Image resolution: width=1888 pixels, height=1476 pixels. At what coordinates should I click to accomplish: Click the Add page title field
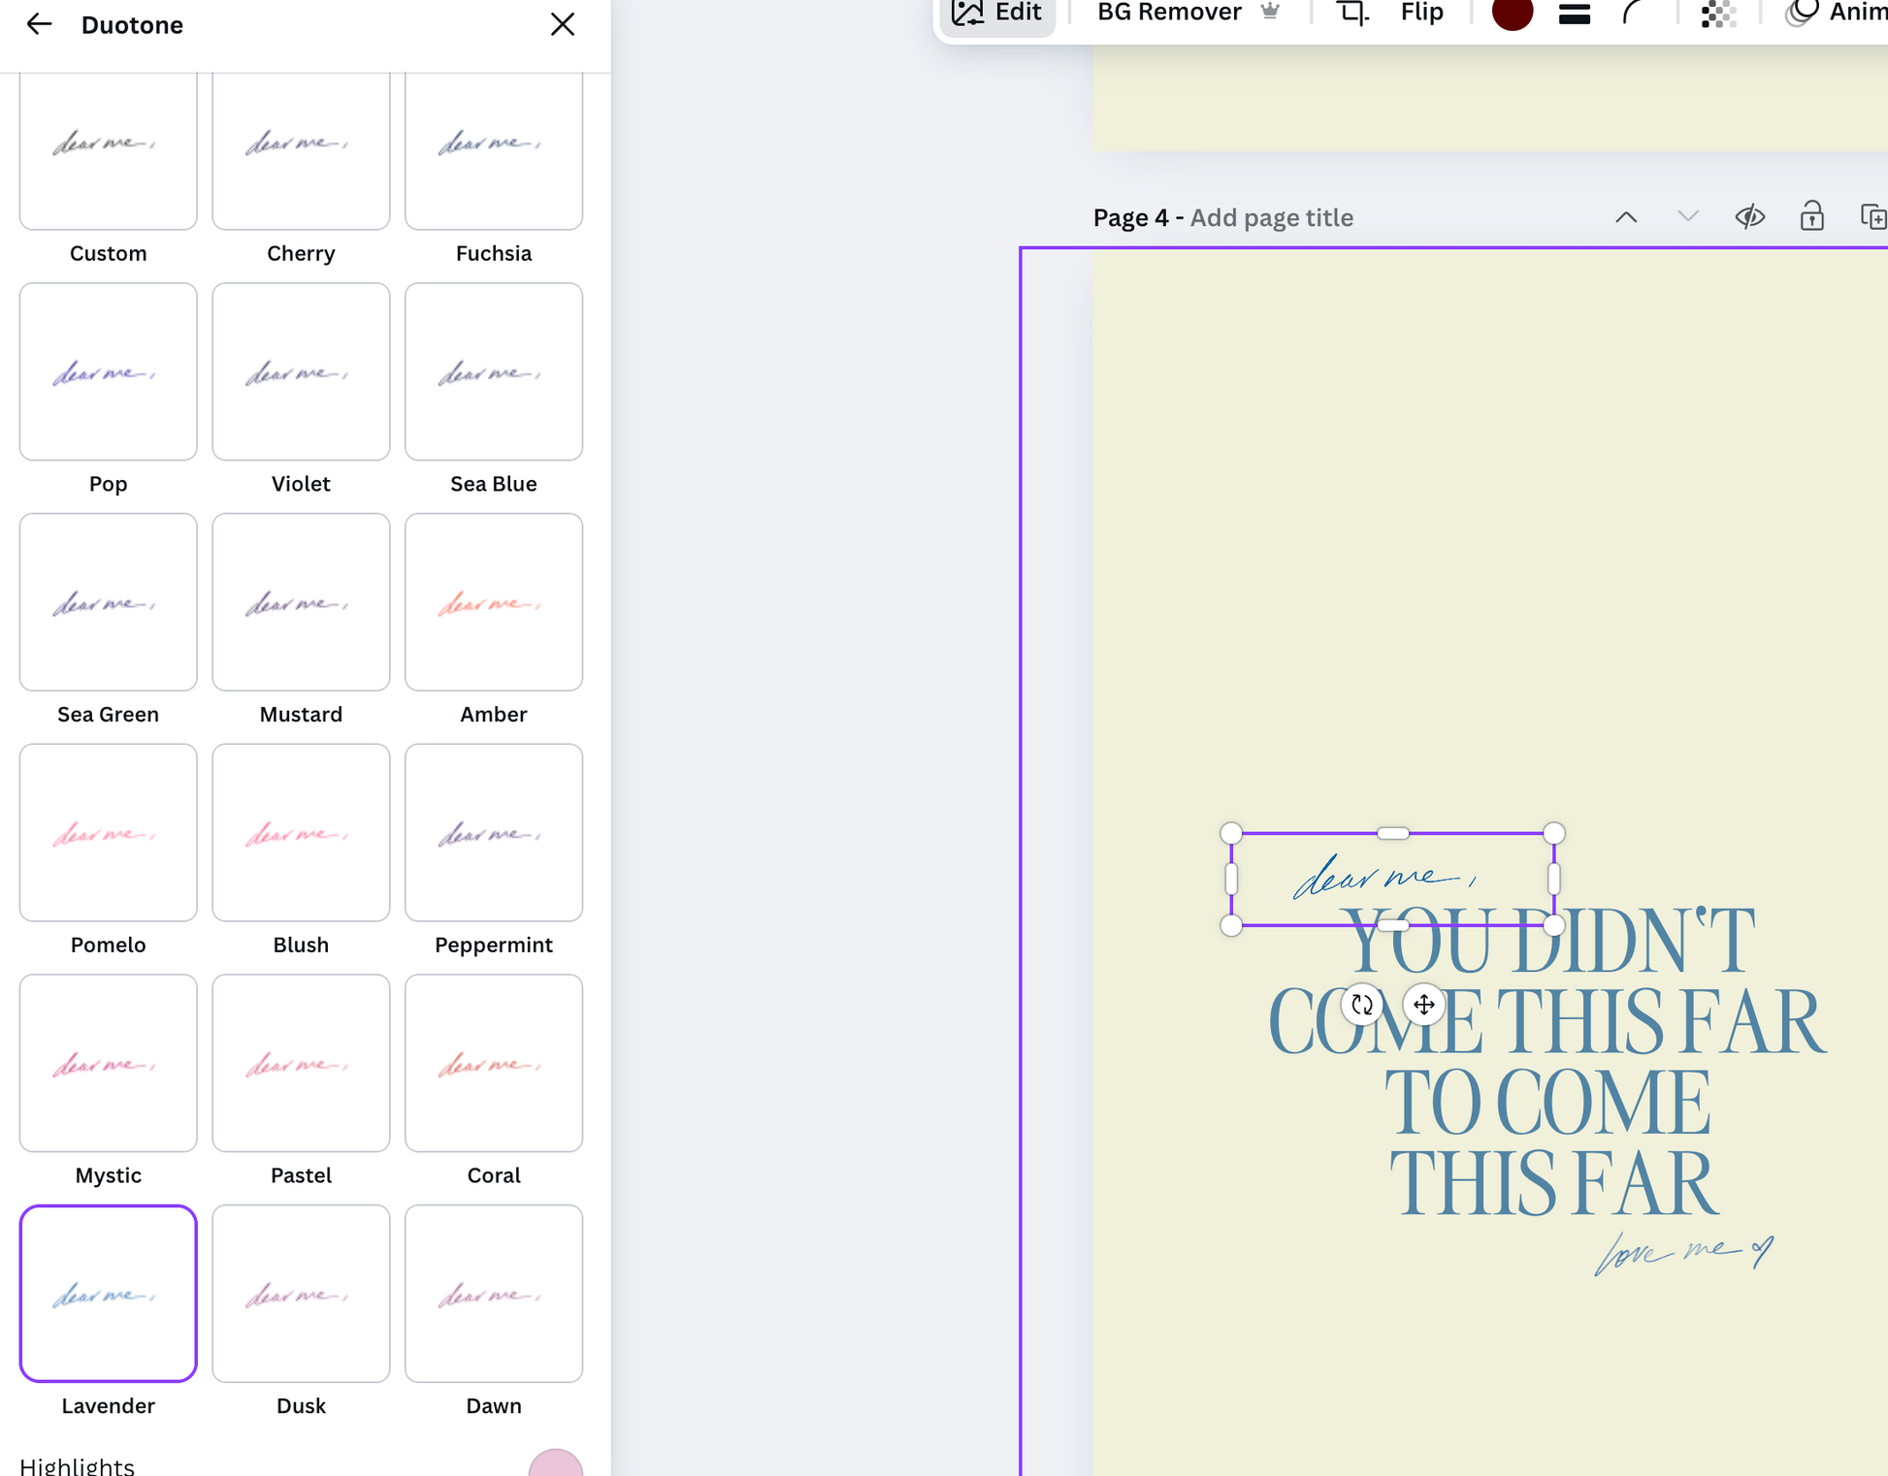click(1271, 217)
